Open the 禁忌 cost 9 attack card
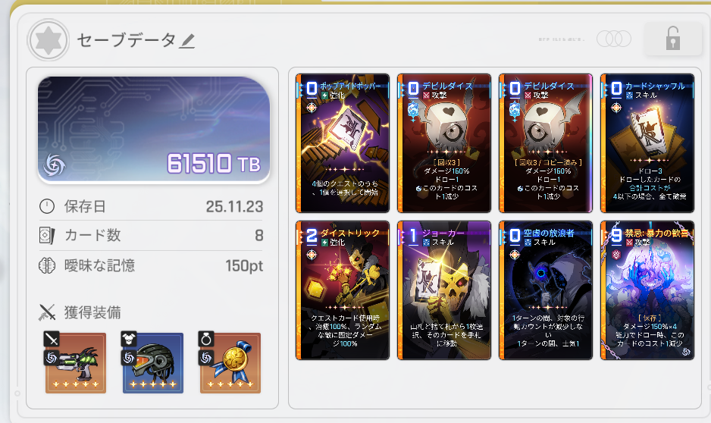 (647, 290)
